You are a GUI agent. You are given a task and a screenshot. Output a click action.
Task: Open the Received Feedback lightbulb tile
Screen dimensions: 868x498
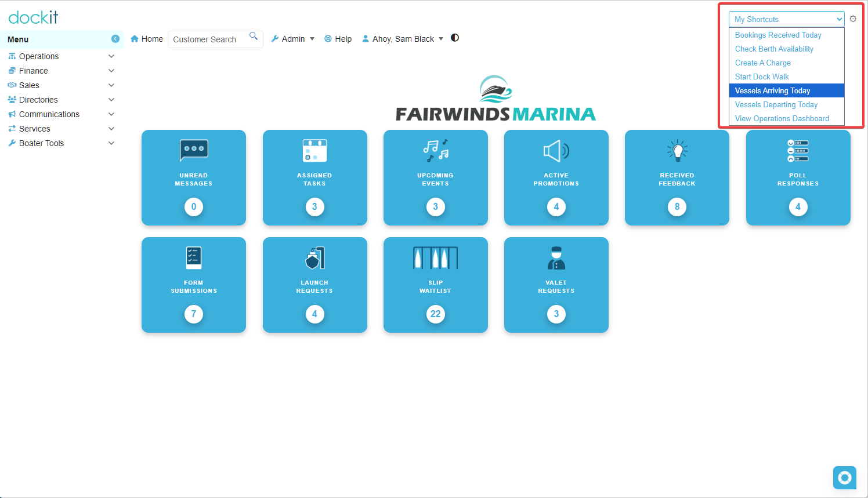(677, 177)
